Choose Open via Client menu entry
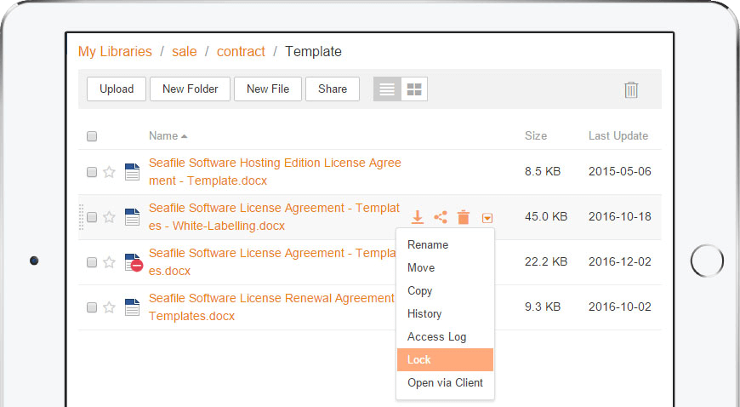This screenshot has width=740, height=407. [x=445, y=382]
